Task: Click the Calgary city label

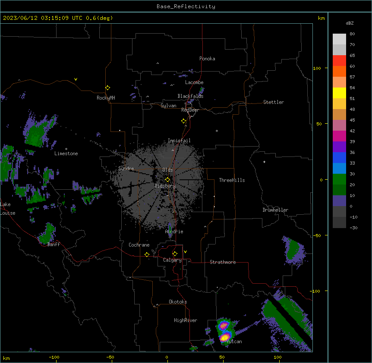Action: 172,260
